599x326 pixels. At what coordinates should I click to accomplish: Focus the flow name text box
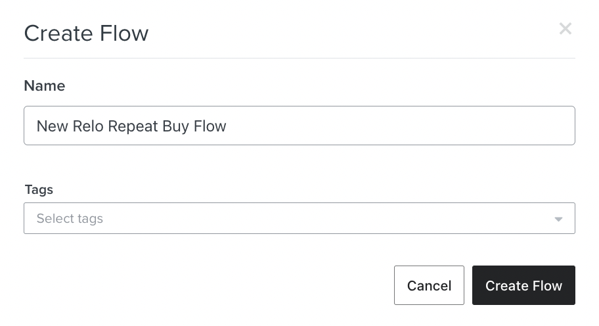point(299,126)
